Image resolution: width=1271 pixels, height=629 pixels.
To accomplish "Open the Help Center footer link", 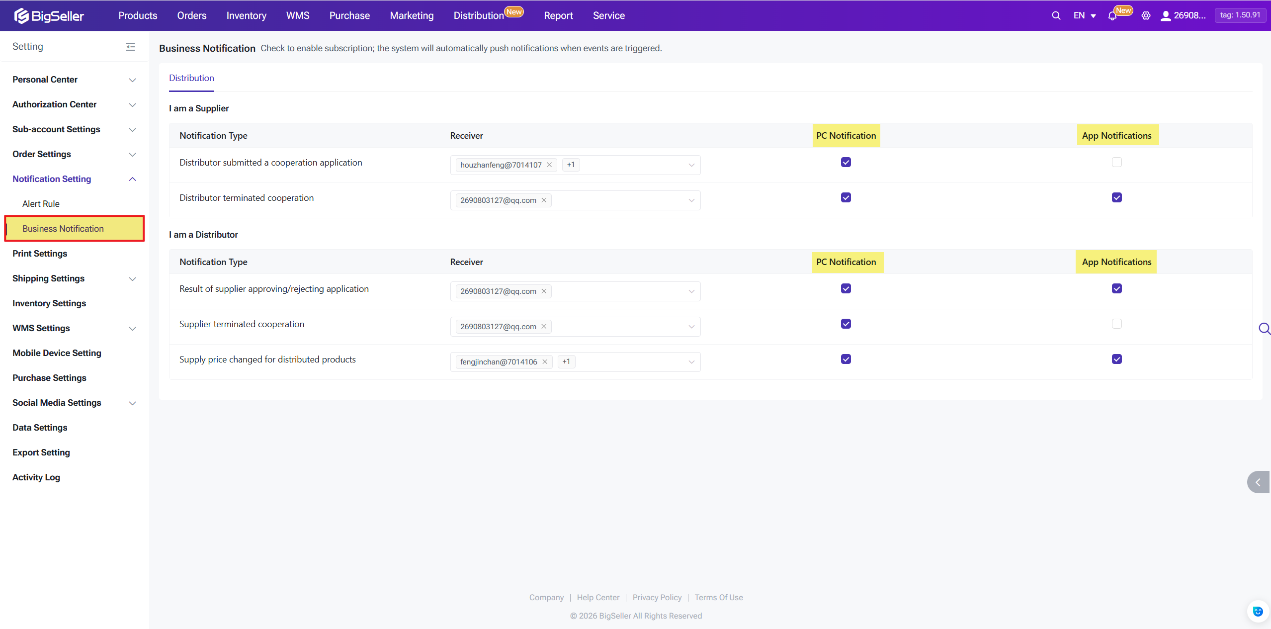I will (x=598, y=597).
